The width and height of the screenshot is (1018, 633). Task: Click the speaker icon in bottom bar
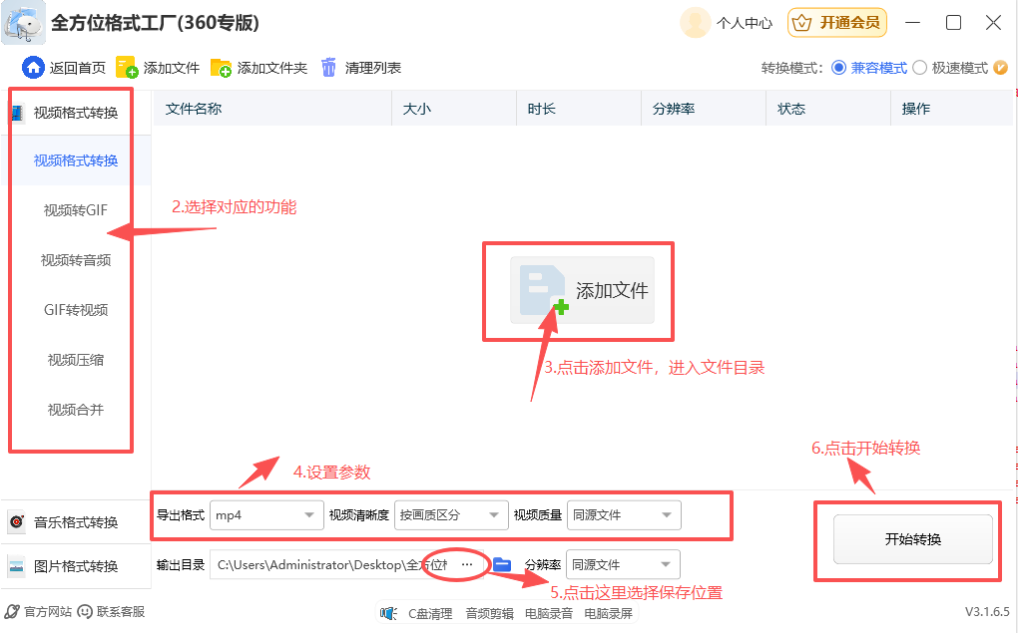(387, 613)
